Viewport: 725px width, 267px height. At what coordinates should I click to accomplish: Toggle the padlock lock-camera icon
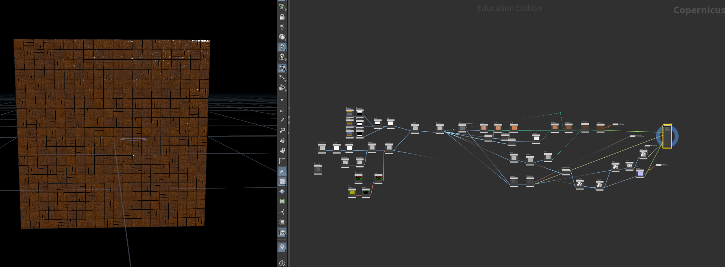pos(282,17)
